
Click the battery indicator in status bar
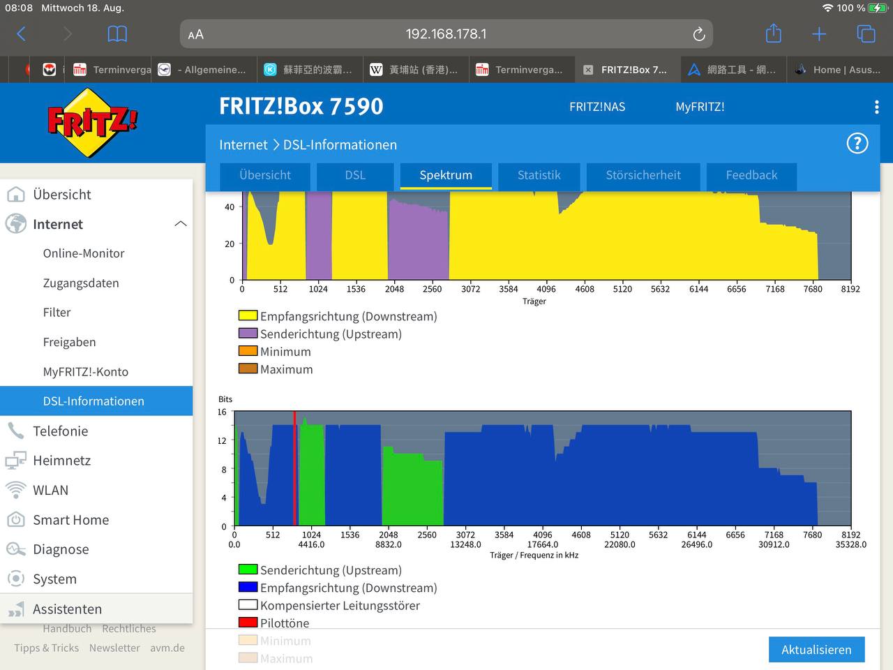[877, 8]
